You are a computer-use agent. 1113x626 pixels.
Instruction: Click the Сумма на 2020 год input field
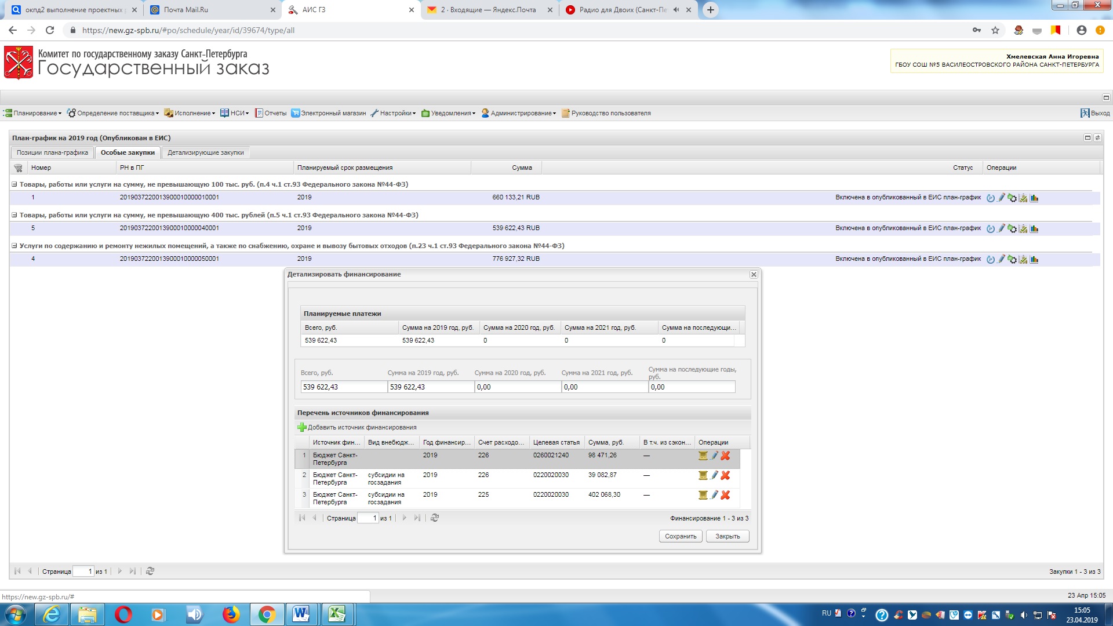(x=517, y=387)
